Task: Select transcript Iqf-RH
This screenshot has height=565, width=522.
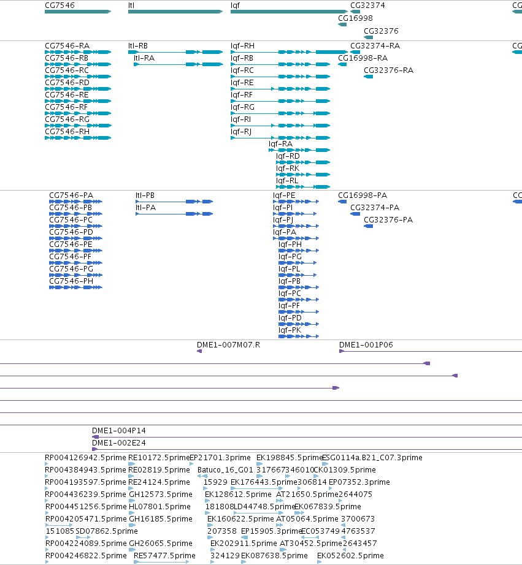Action: click(x=289, y=52)
